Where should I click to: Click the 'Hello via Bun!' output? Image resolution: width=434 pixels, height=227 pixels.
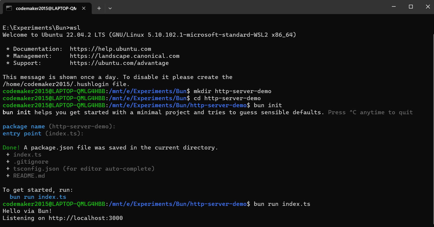(27, 211)
